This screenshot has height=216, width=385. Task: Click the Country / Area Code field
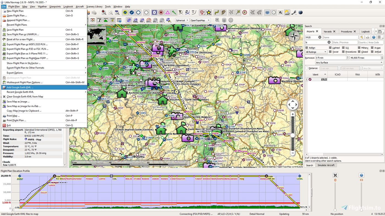tap(370, 42)
